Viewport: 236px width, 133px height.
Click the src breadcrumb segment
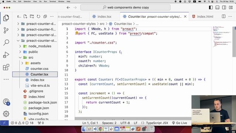102,24
